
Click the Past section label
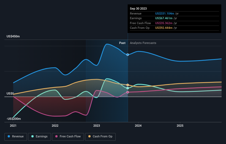[122, 43]
